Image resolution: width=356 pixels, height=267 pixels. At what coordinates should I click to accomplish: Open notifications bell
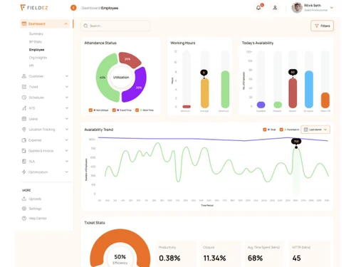(258, 8)
